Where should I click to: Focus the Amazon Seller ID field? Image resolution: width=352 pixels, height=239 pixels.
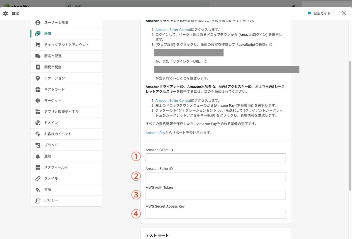216,177
